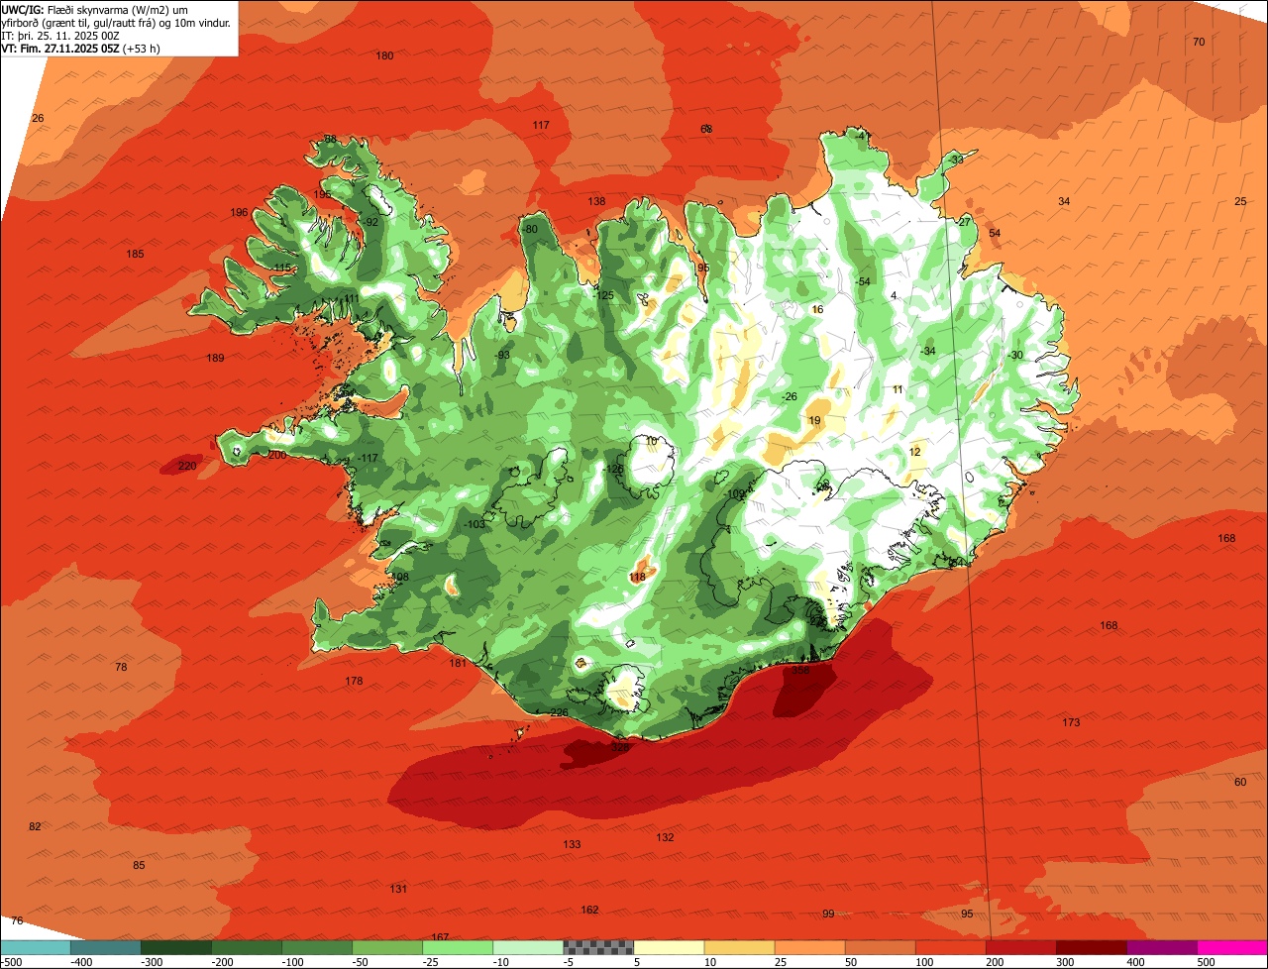Viewport: 1268px width, 969px height.
Task: Click the flux value -80 on the map
Action: pyautogui.click(x=529, y=229)
